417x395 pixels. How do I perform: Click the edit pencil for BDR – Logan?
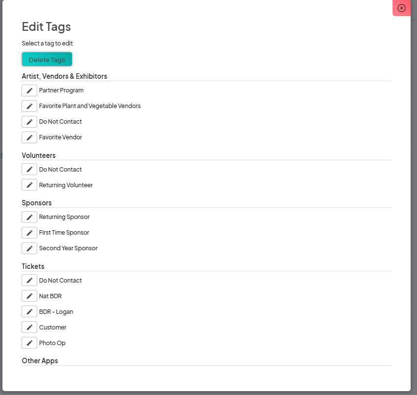tap(29, 311)
